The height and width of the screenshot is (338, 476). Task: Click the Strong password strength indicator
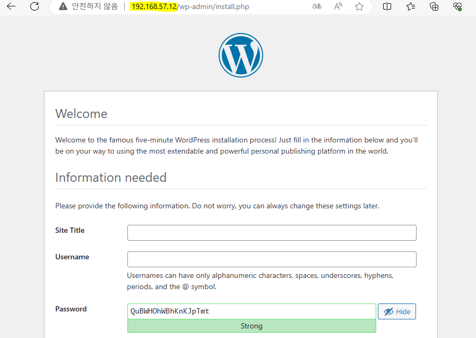coord(252,326)
